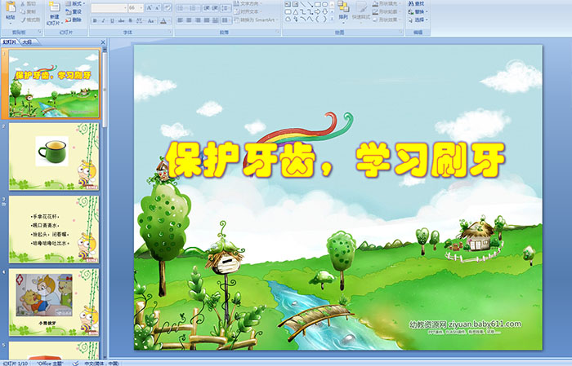Increase font size with grow-font icon
This screenshot has height=366, width=572.
(x=150, y=7)
